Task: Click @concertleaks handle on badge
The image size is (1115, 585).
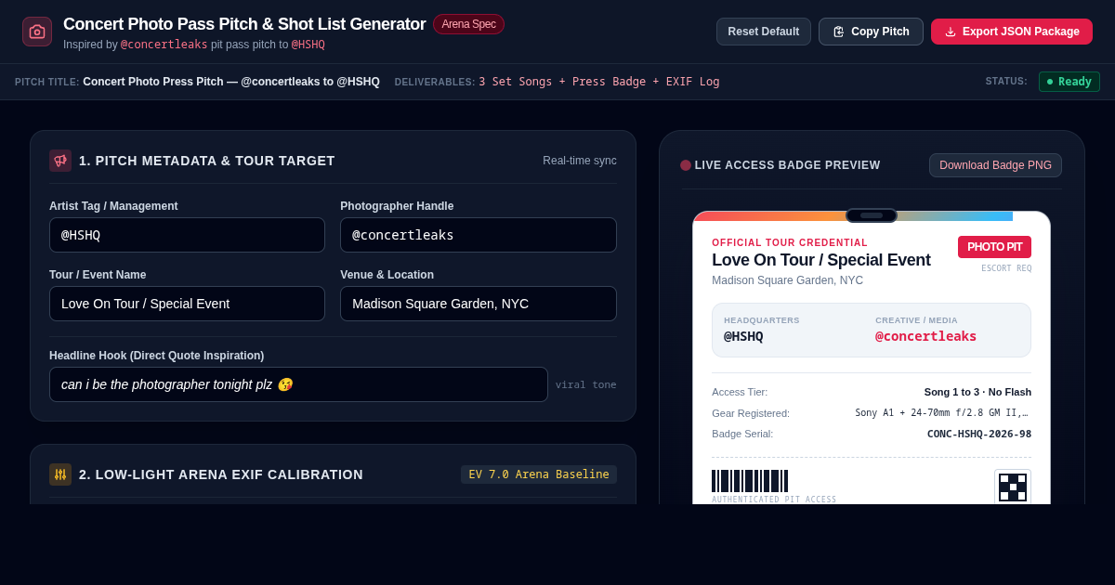Action: coord(925,336)
